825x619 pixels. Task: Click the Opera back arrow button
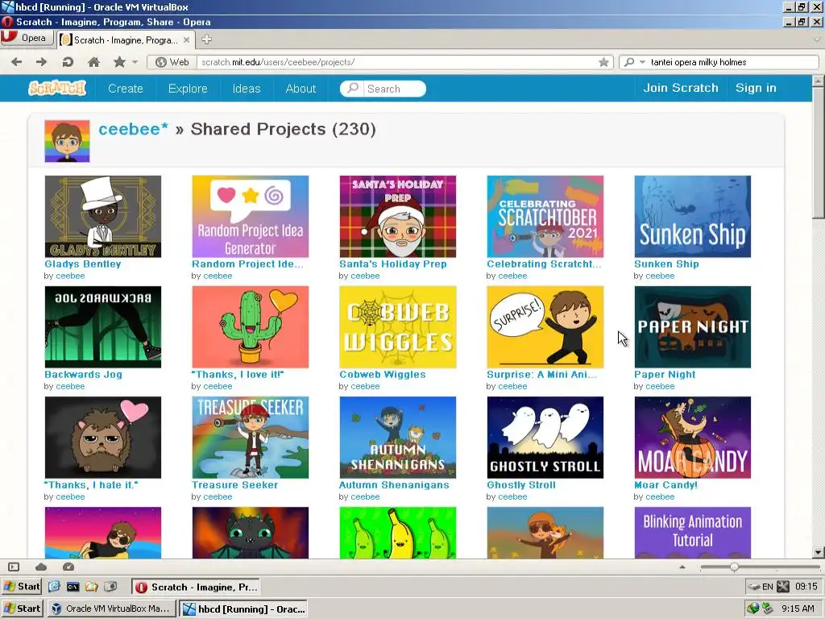tap(16, 62)
